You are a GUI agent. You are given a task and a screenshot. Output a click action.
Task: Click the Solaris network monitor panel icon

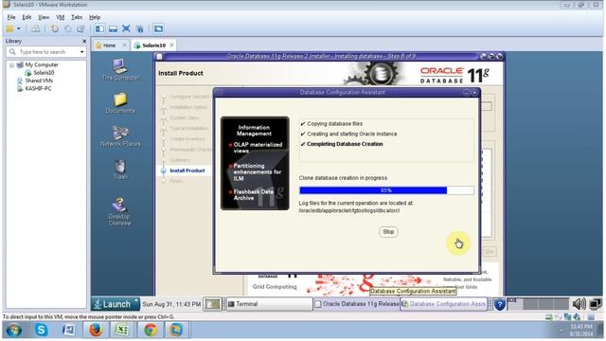(596, 304)
